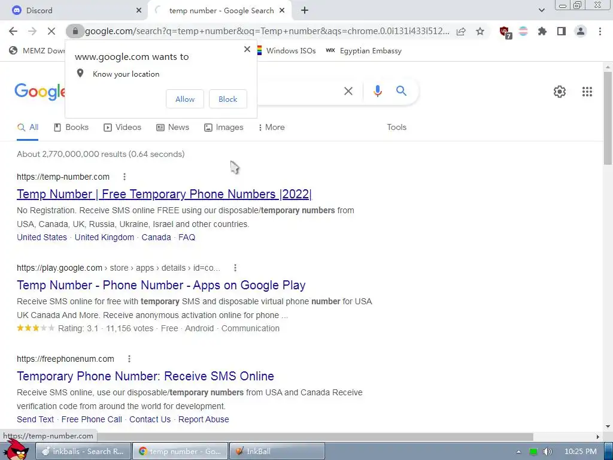Close the Discord tab
Image resolution: width=613 pixels, height=460 pixels.
tap(138, 11)
